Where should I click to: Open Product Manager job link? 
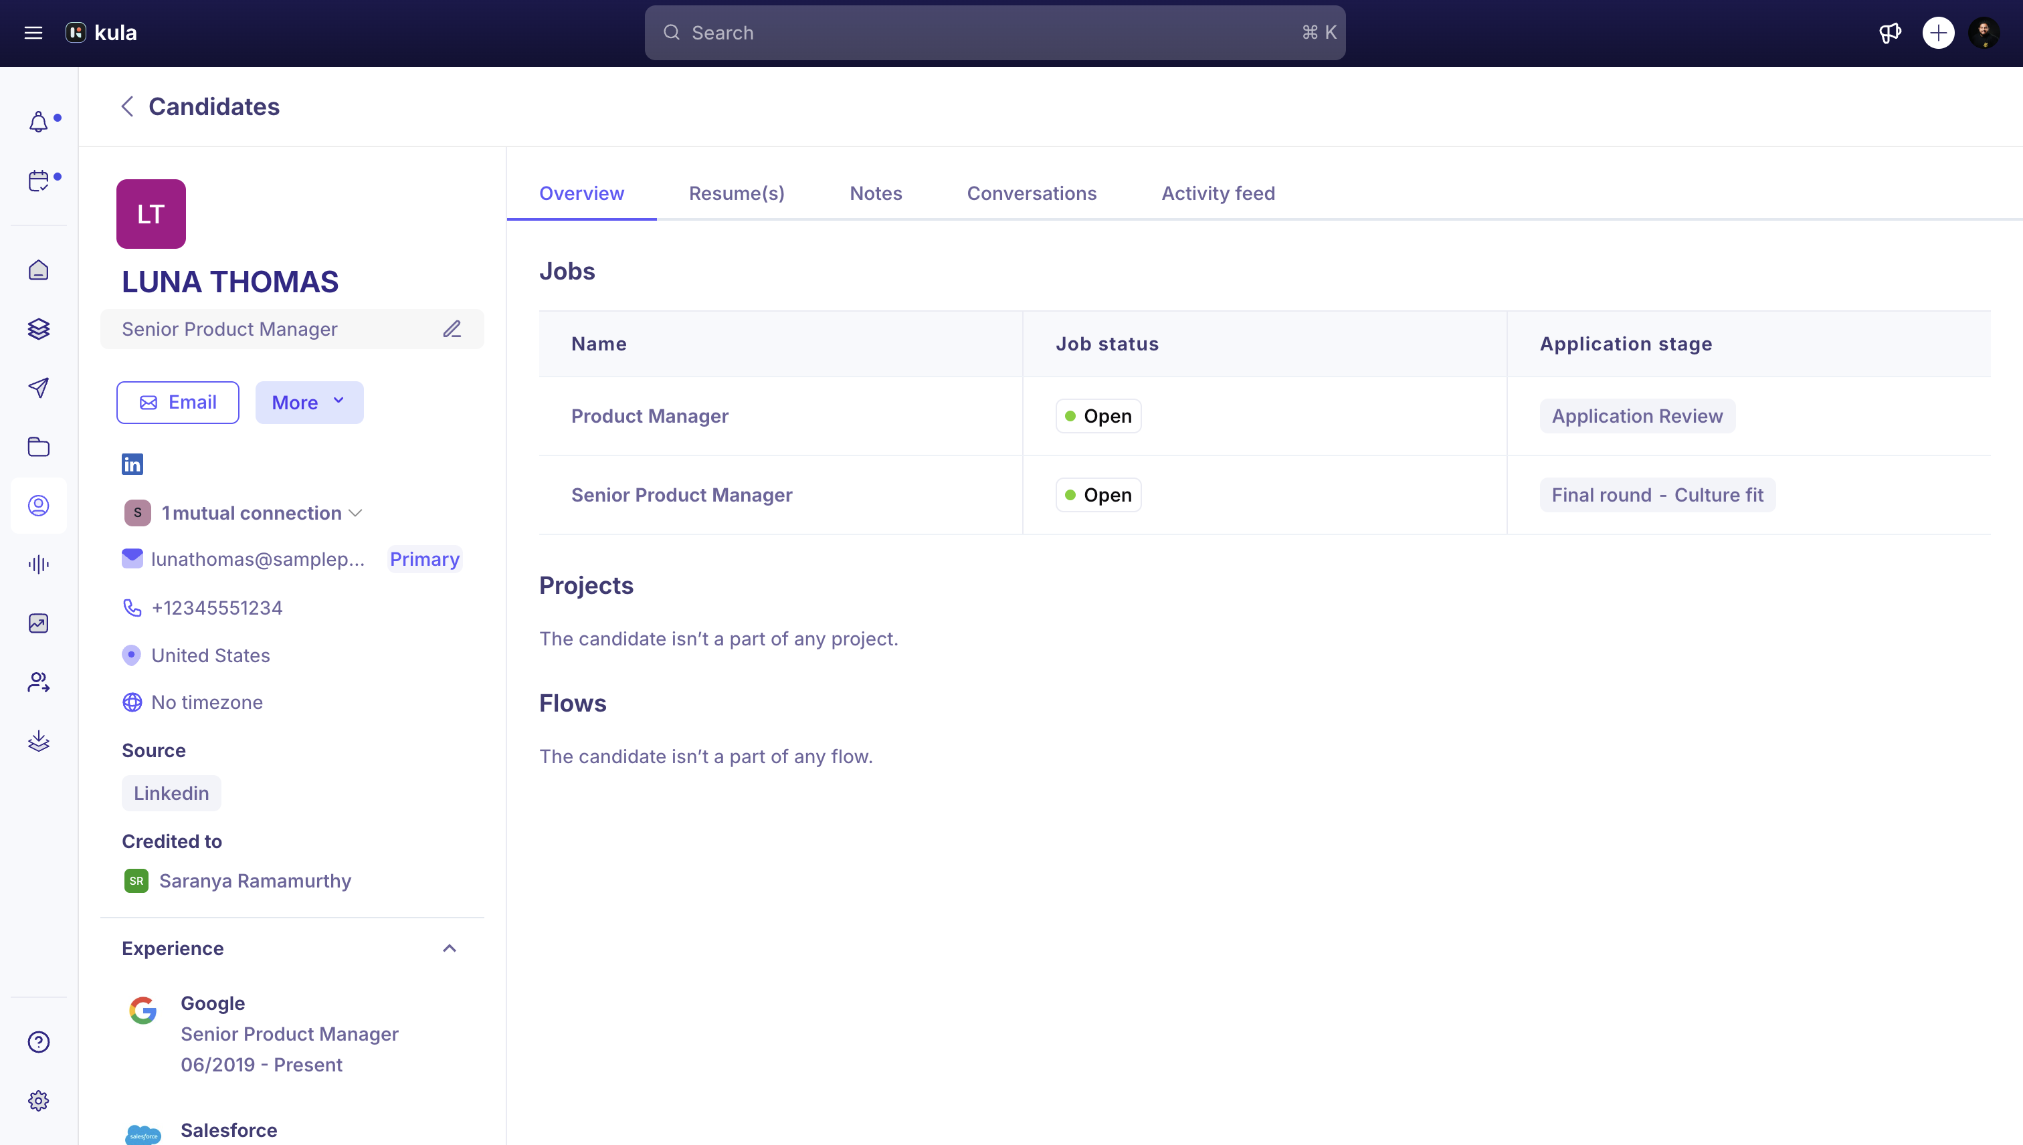pos(650,416)
